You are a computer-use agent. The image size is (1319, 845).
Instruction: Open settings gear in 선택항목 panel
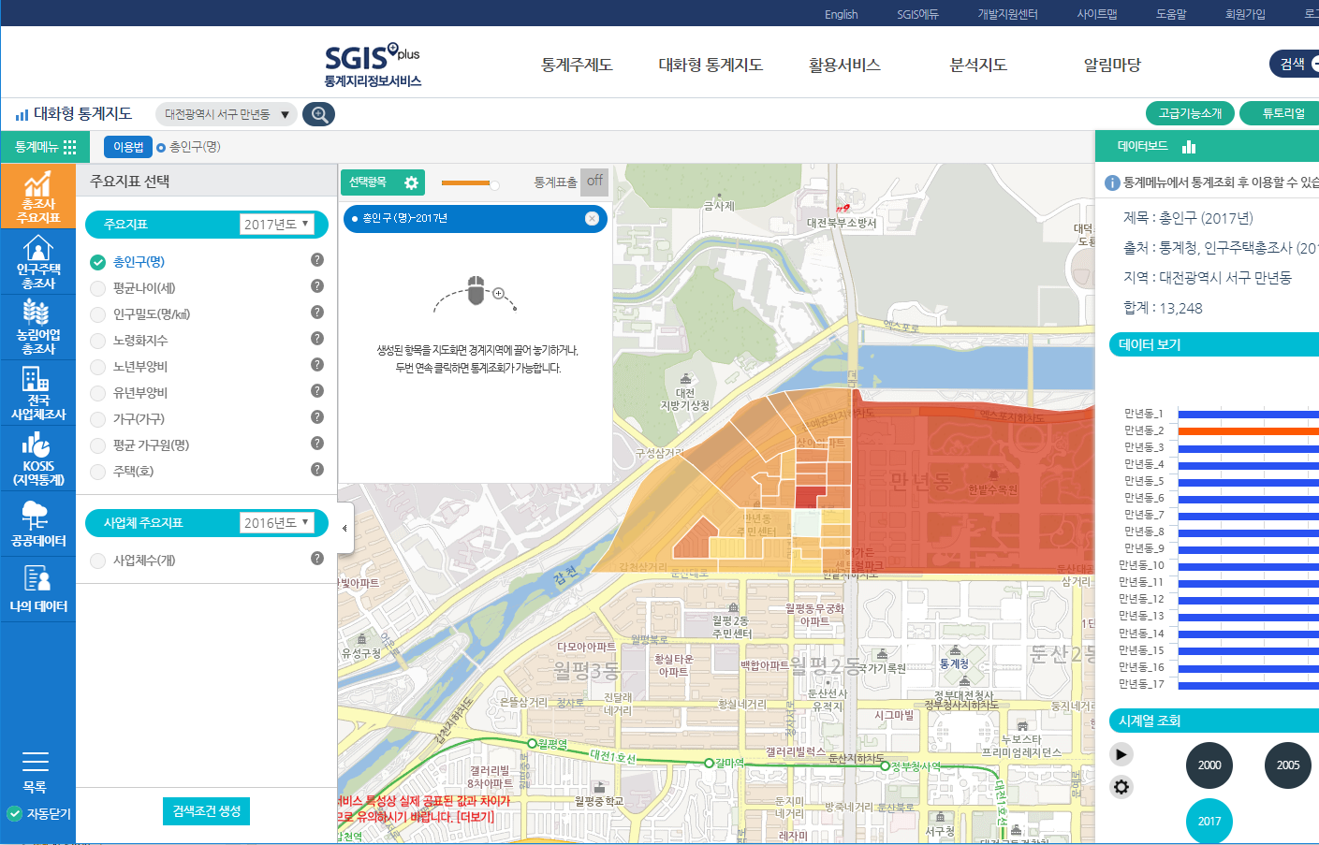pyautogui.click(x=411, y=182)
